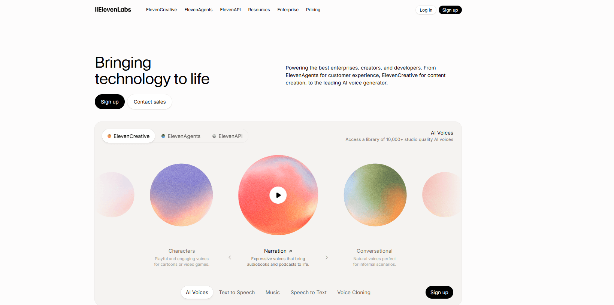
Task: Click the Conversational voice label
Action: [375, 251]
